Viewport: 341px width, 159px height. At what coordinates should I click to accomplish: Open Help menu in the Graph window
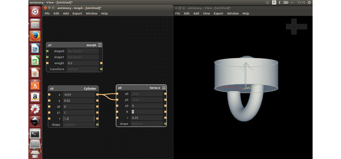click(105, 14)
